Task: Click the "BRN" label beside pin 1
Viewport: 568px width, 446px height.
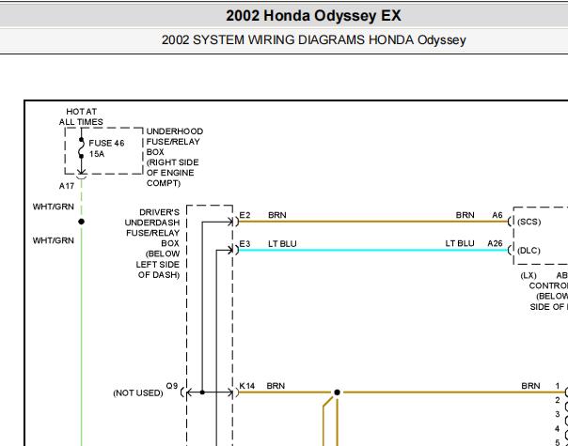Action: 530,386
